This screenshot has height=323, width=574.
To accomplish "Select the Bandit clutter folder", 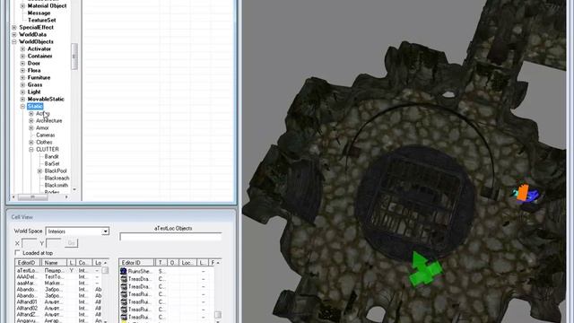I will click(52, 156).
